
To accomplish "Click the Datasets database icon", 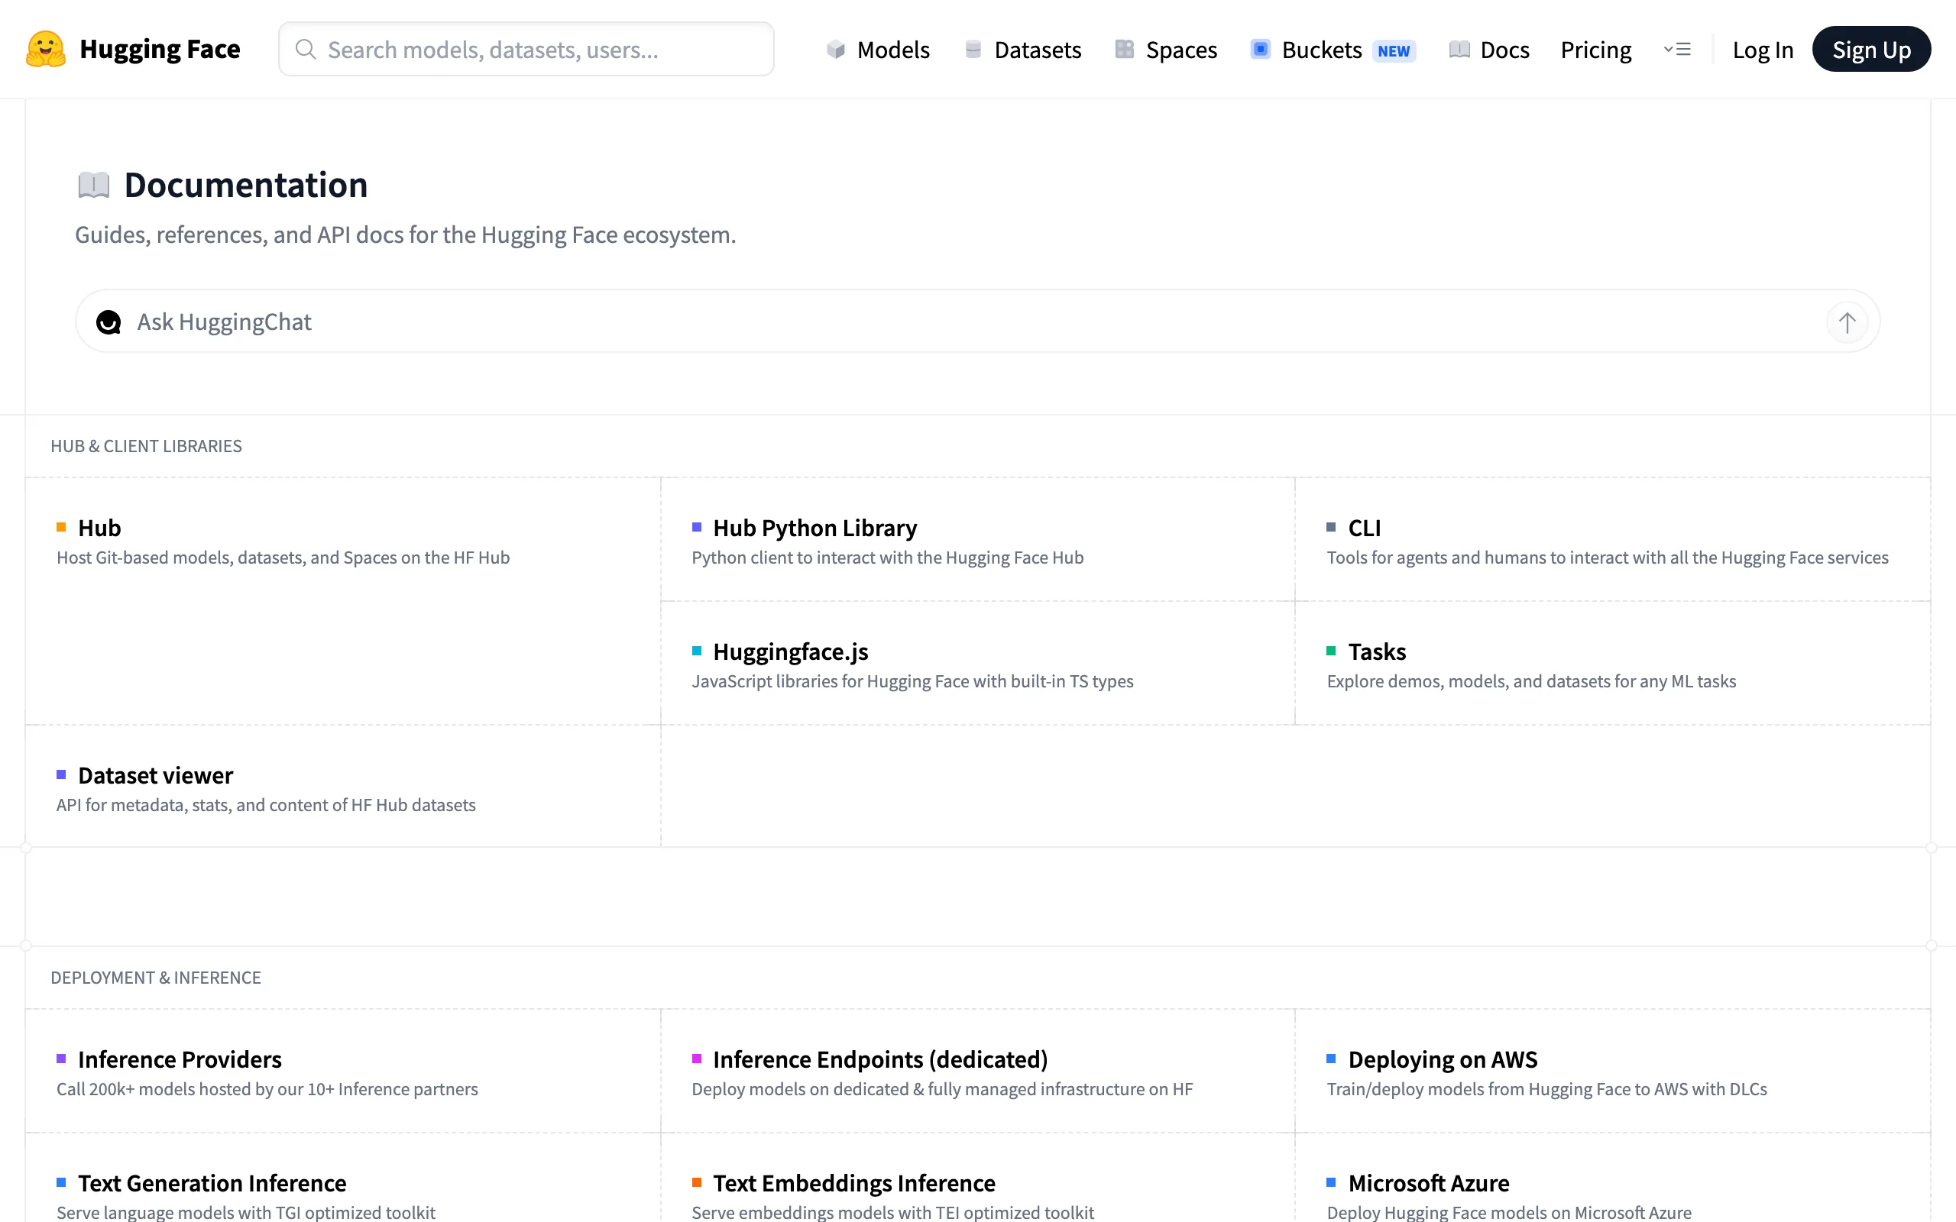I will click(x=973, y=50).
